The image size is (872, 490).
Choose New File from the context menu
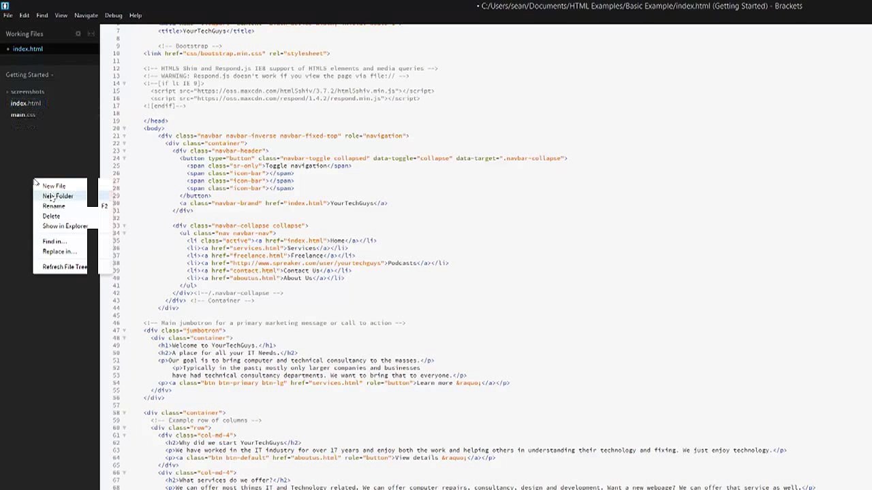coord(54,186)
